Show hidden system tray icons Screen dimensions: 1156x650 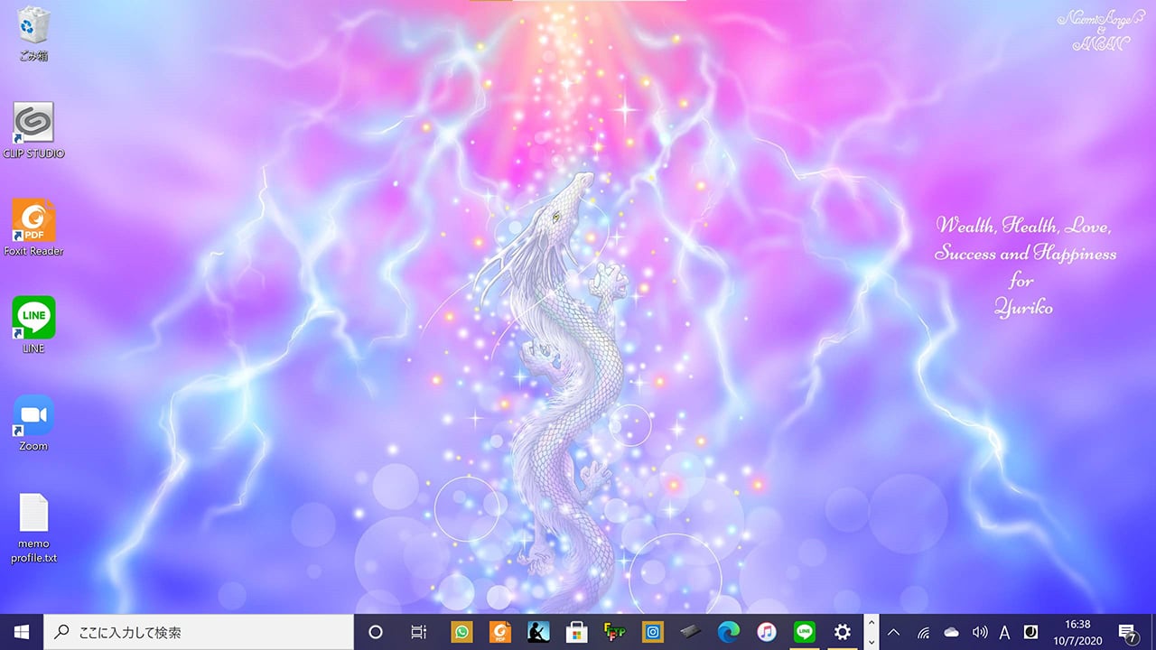coord(894,632)
